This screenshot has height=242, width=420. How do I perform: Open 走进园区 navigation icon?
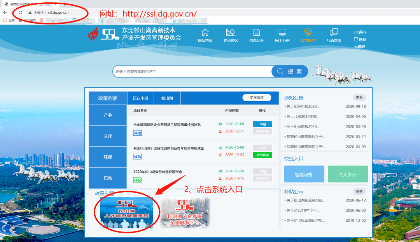coord(231,32)
